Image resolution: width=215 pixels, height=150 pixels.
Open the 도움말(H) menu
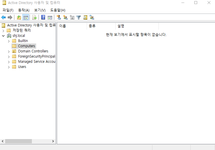coord(58,10)
